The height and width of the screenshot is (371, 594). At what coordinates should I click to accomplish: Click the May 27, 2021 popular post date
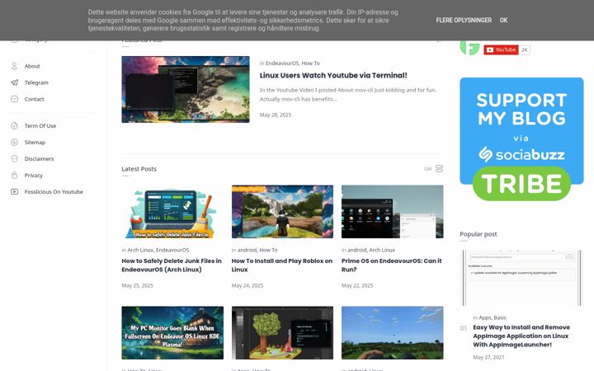[x=488, y=357]
